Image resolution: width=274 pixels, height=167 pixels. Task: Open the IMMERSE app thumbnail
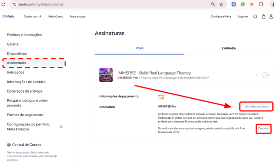pyautogui.click(x=106, y=75)
